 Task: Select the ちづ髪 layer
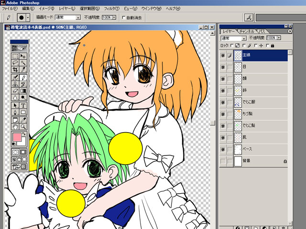pos(261,114)
